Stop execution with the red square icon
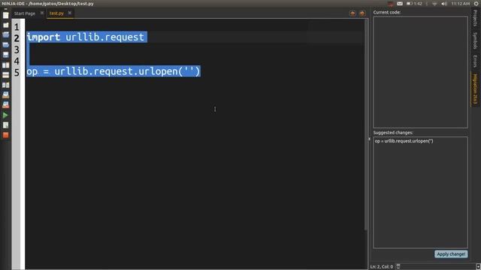The image size is (481, 270). 5,135
